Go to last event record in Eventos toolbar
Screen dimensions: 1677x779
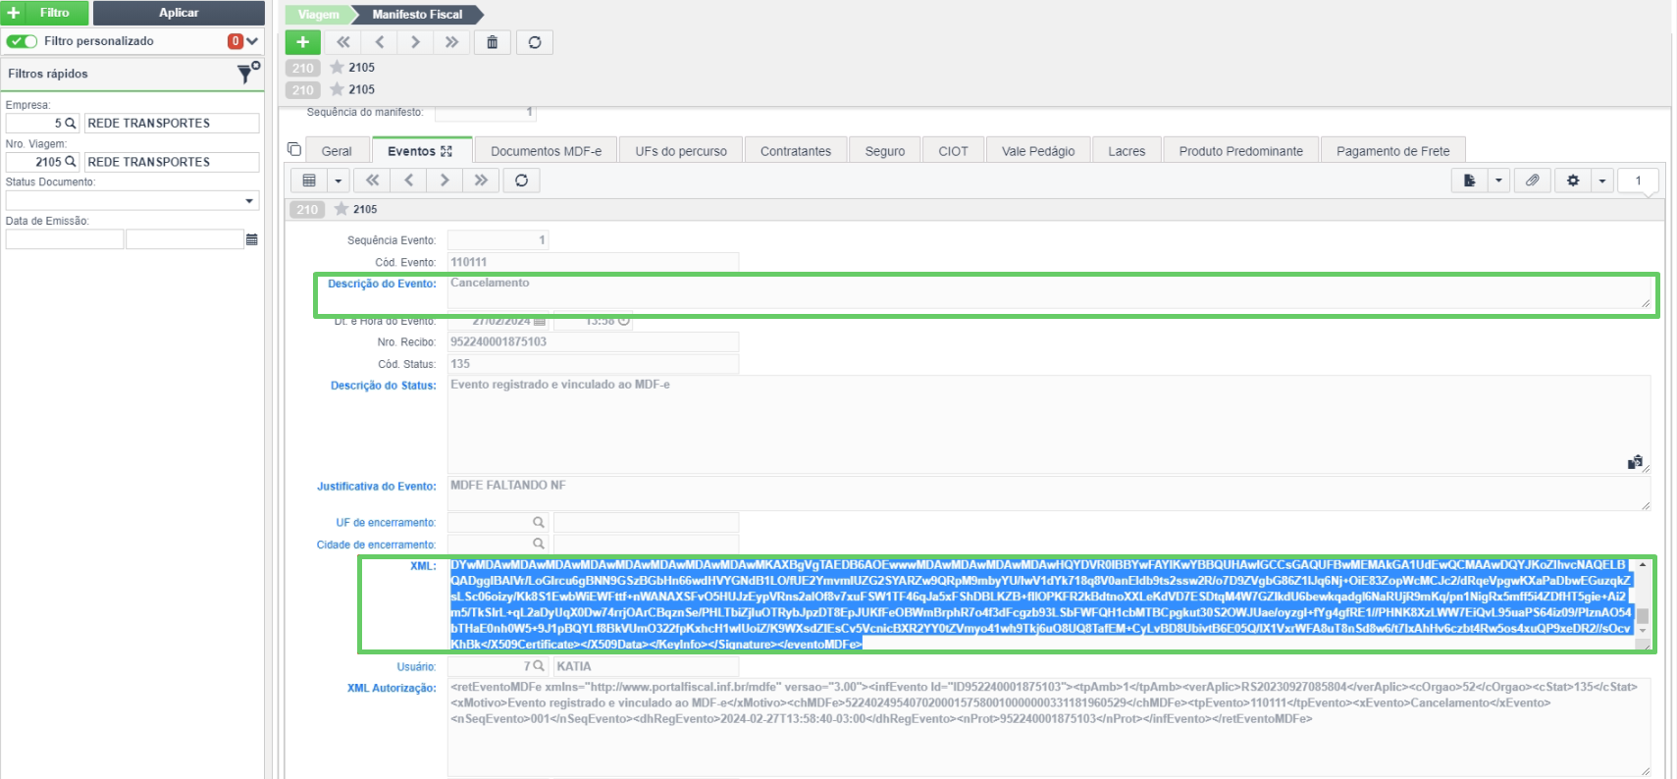click(x=481, y=181)
